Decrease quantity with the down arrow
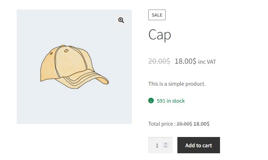Screen dimensions: 268x160 [x=165, y=147]
